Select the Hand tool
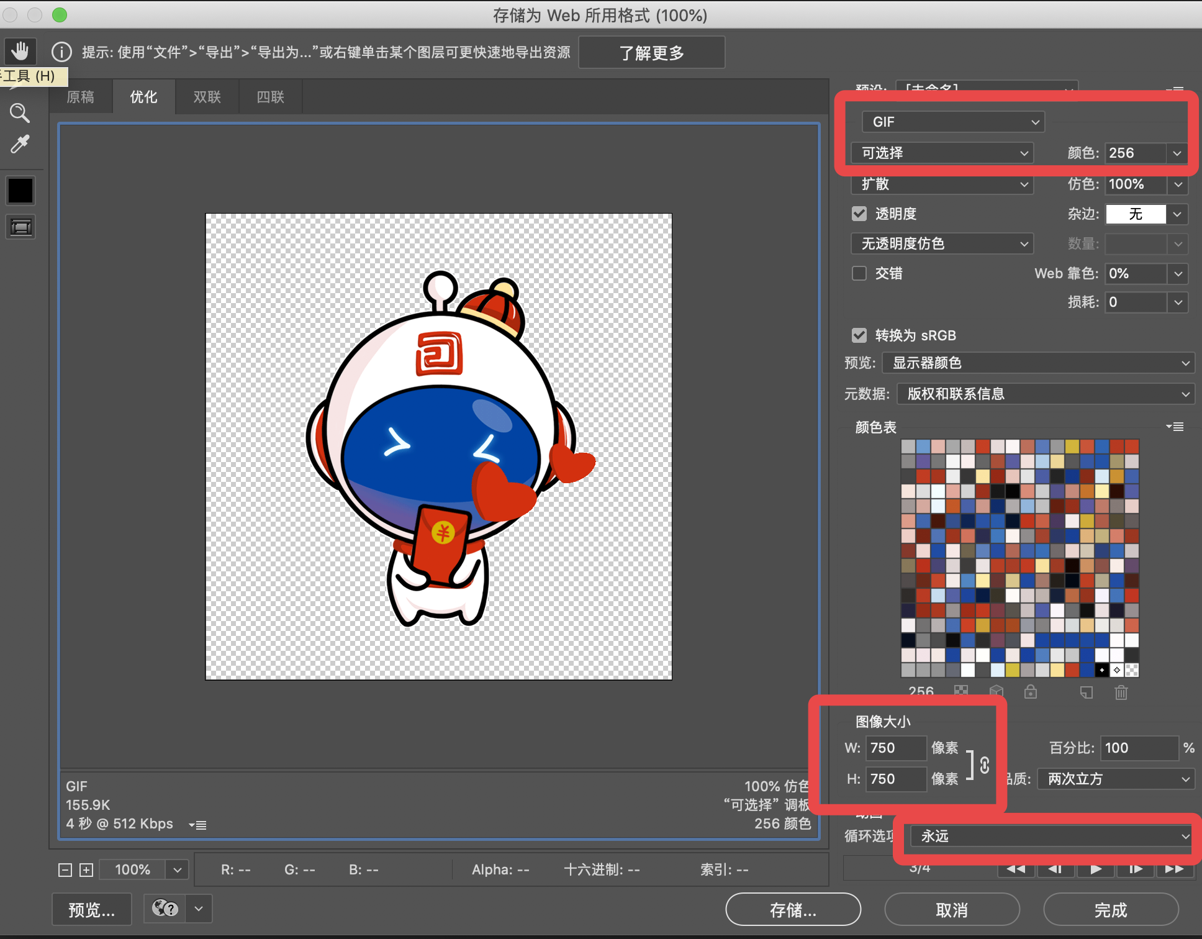 point(20,50)
